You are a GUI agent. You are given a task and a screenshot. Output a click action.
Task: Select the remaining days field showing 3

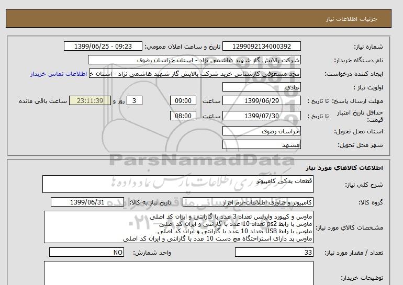pos(135,101)
